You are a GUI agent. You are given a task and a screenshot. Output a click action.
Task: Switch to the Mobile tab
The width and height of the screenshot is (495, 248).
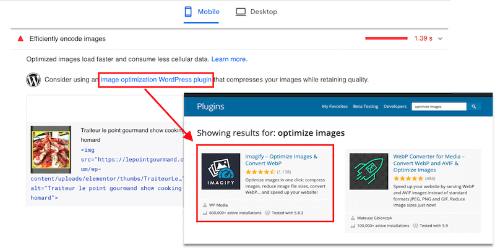(202, 12)
